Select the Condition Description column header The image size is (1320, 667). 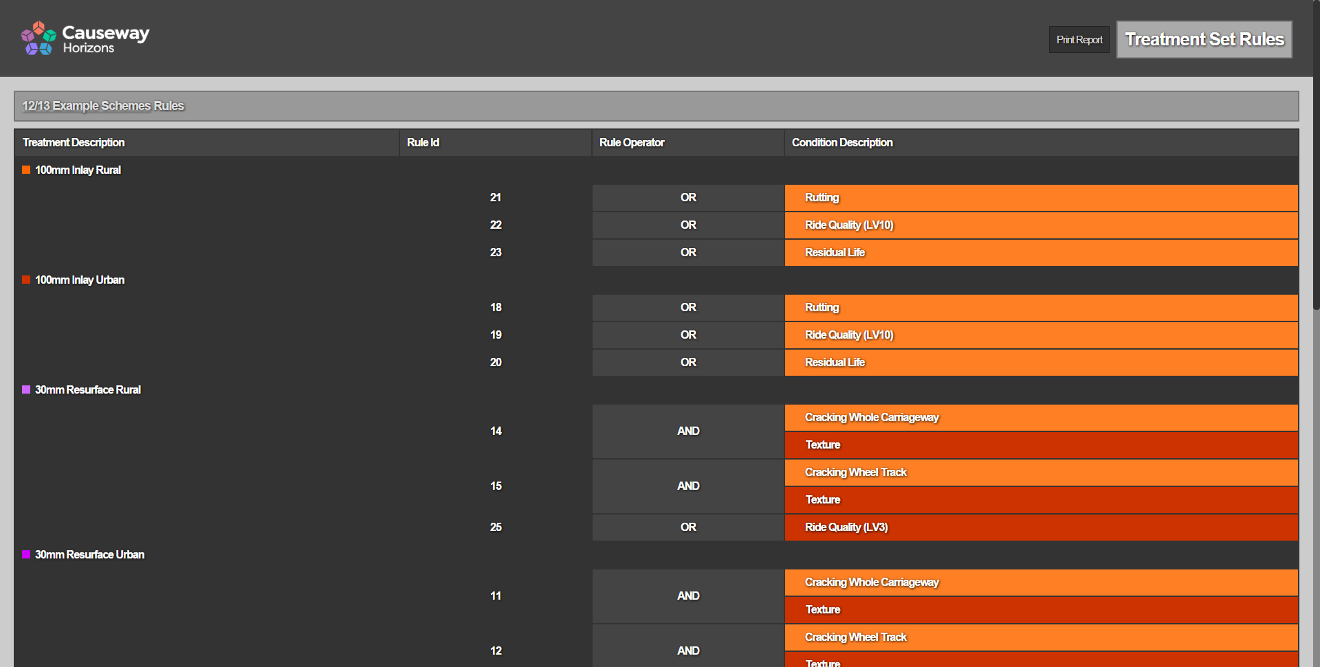(842, 142)
